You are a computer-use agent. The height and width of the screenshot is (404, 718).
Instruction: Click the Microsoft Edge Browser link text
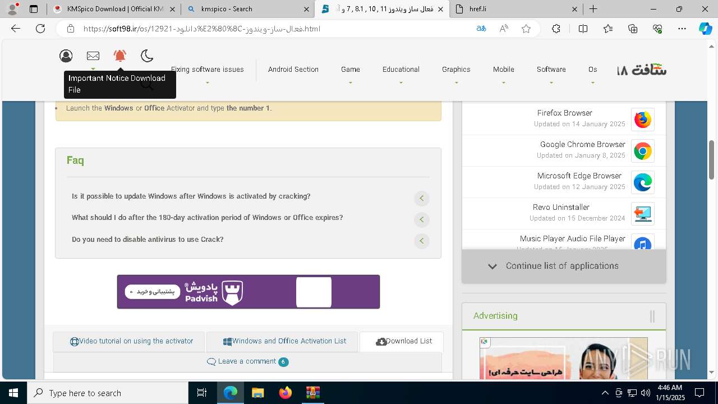coord(579,176)
